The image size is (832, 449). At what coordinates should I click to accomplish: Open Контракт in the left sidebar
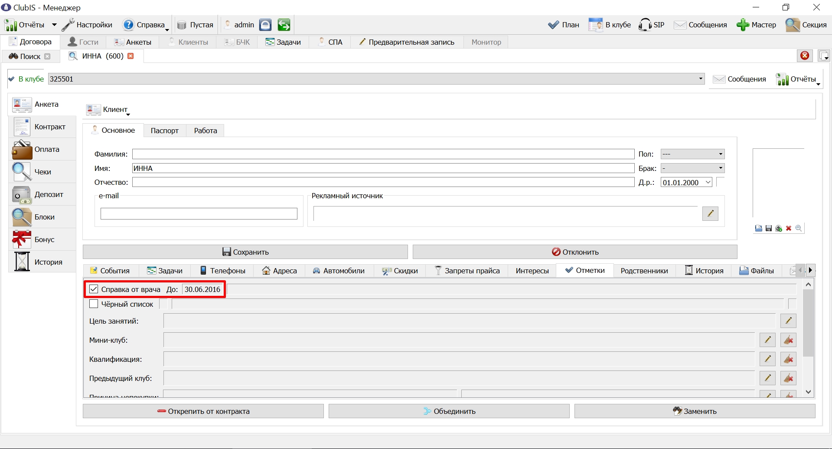[x=42, y=127]
